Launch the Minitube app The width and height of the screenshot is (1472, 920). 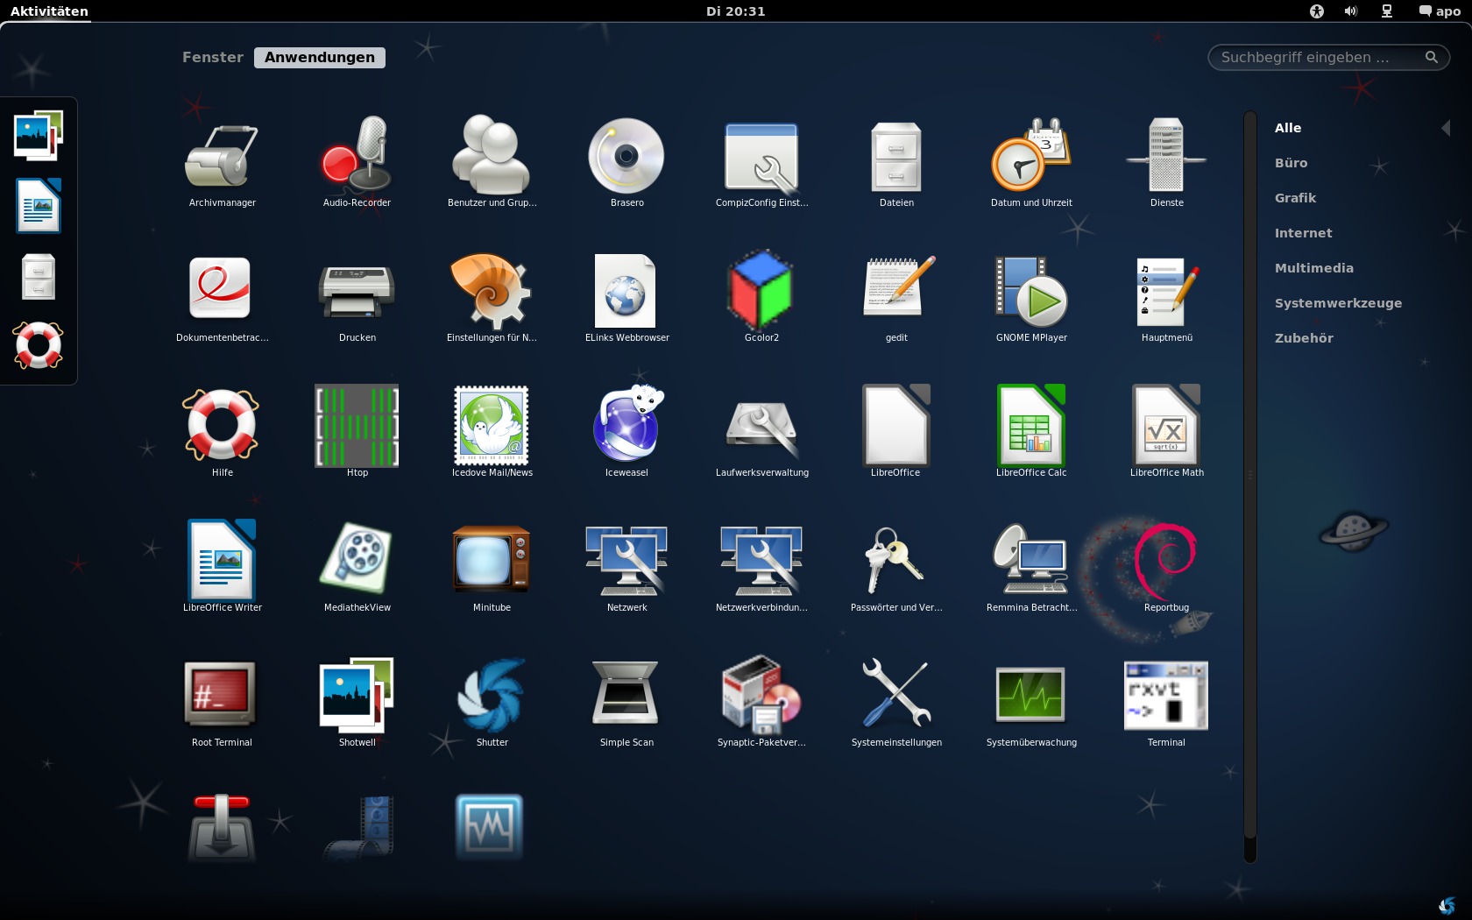492,567
